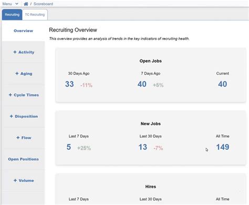Open the Open Positions sidebar link
The image size is (249, 205).
tap(23, 159)
